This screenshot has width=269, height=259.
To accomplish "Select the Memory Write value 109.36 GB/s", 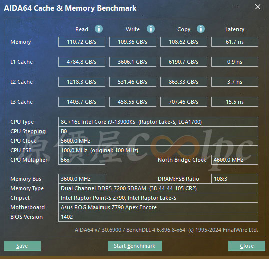I will (x=133, y=42).
